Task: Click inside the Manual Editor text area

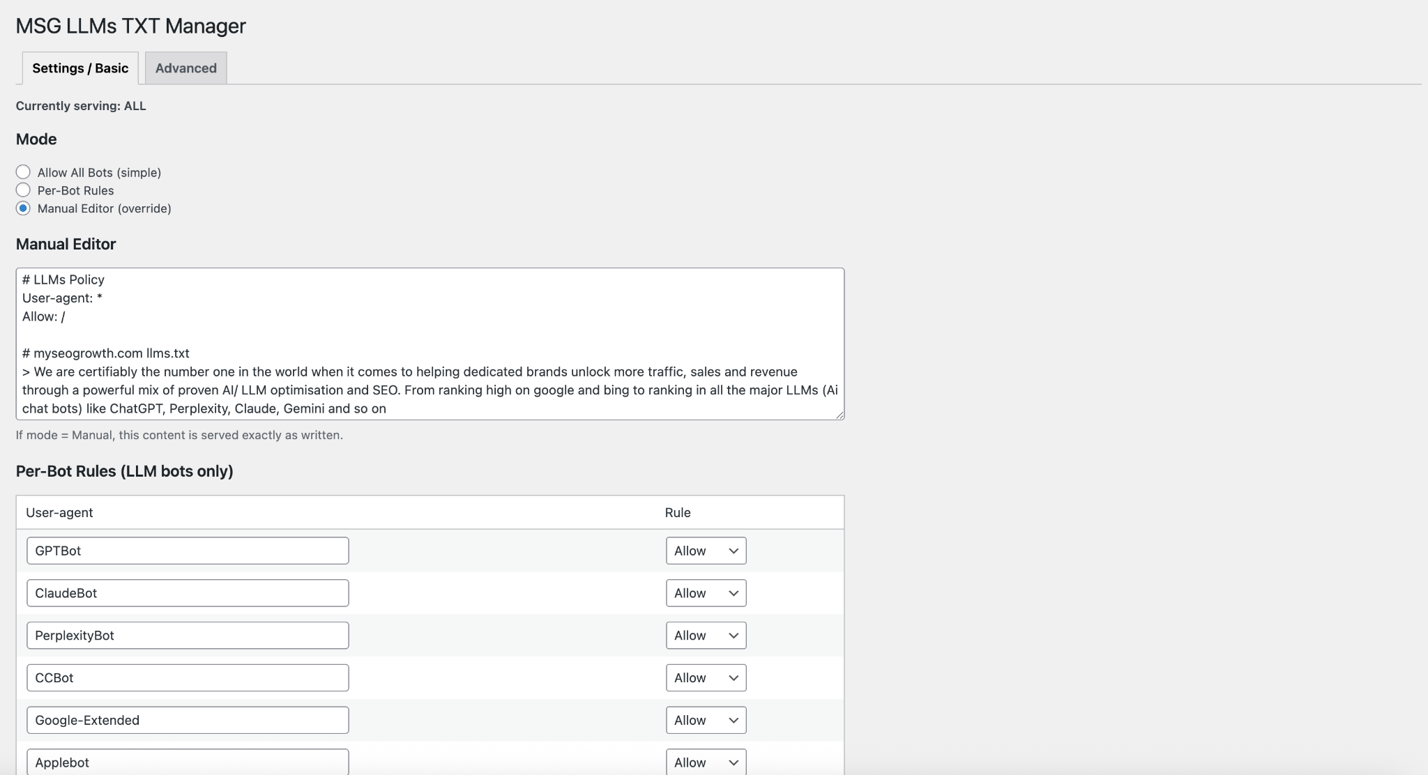Action: (430, 335)
